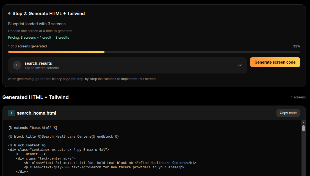The width and height of the screenshot is (310, 176).
Task: Copy code for search_home.html
Action: click(x=288, y=113)
